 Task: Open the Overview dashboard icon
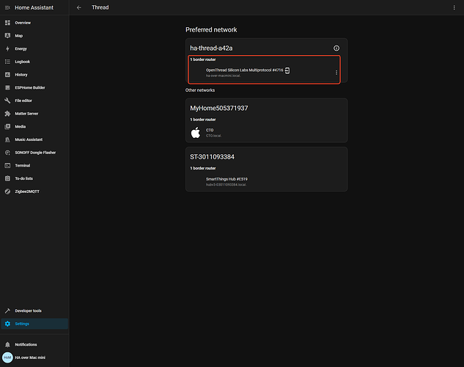pyautogui.click(x=7, y=23)
